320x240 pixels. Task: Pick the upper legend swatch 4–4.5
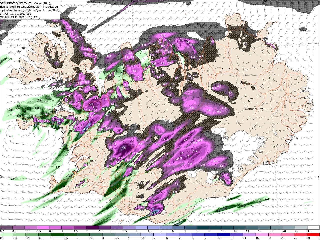(141, 228)
